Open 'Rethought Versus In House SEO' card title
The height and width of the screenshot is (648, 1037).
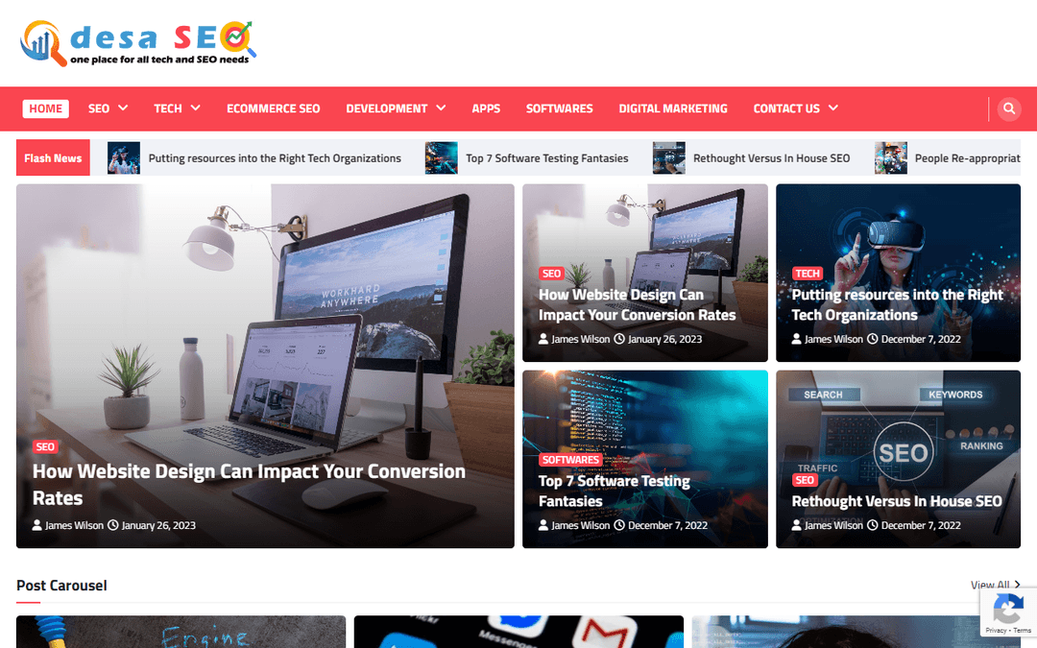[897, 501]
